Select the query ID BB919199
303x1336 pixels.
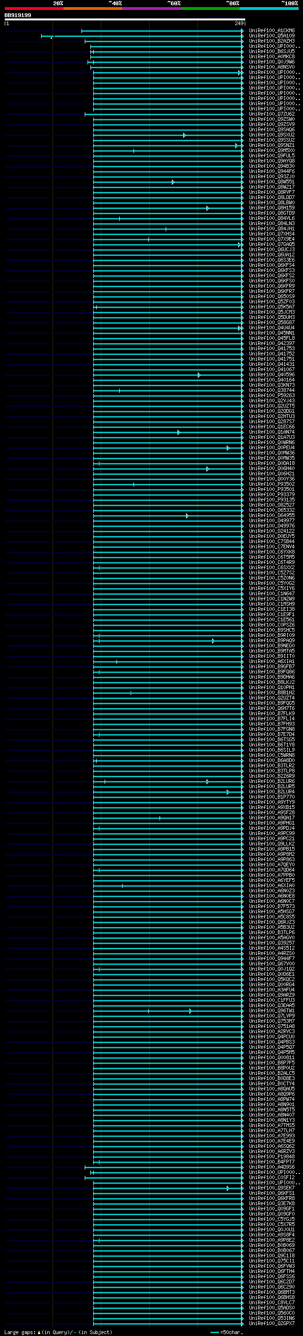pyautogui.click(x=18, y=15)
